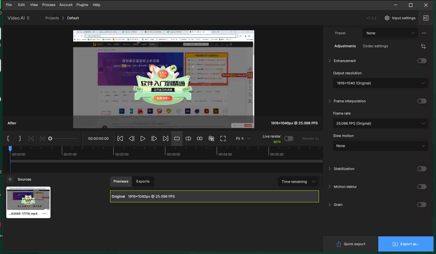Enter fullscreen preview mode
436x254 pixels.
pos(223,138)
